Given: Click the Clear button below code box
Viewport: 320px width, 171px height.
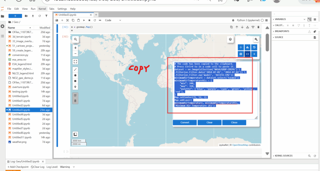Looking at the screenshot, I should 209,123.
